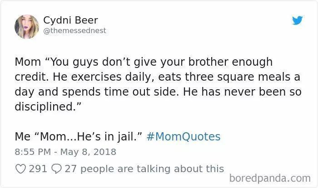The width and height of the screenshot is (318, 188).
Task: Click the Twitter bird logo
Action: [x=297, y=21]
